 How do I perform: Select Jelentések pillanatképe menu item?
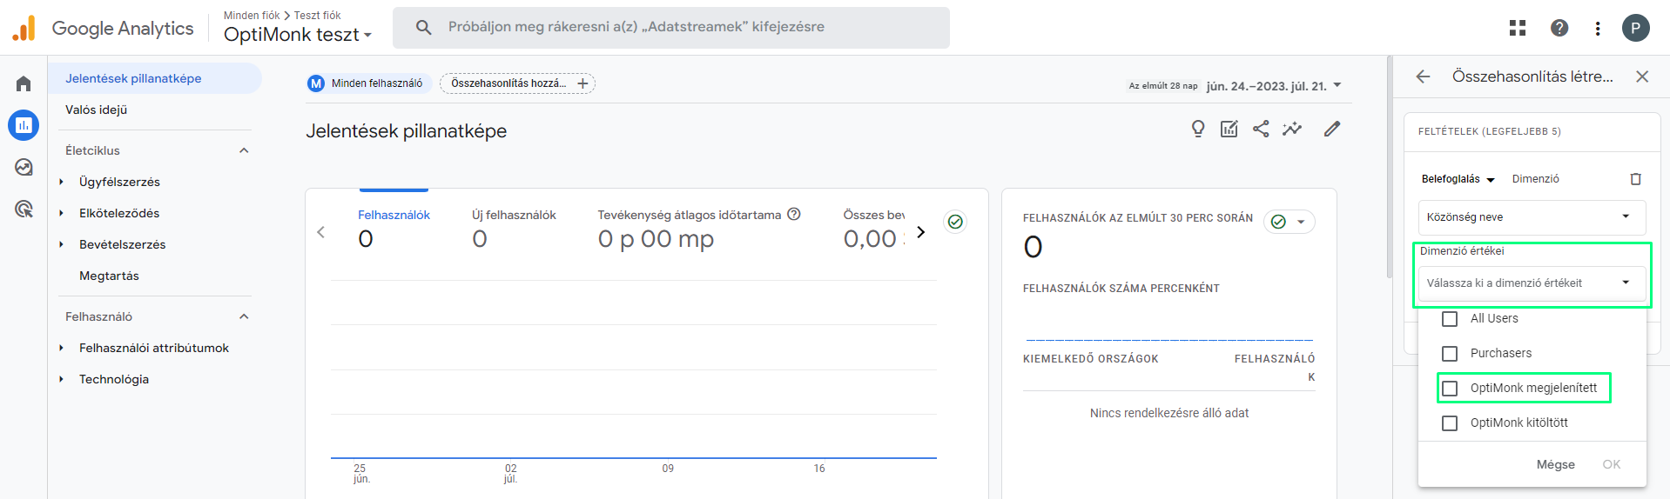(155, 78)
